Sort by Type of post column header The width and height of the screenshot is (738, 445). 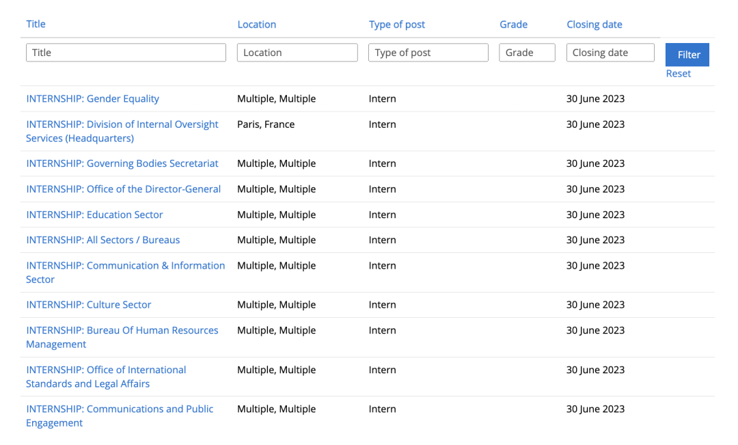pos(397,25)
